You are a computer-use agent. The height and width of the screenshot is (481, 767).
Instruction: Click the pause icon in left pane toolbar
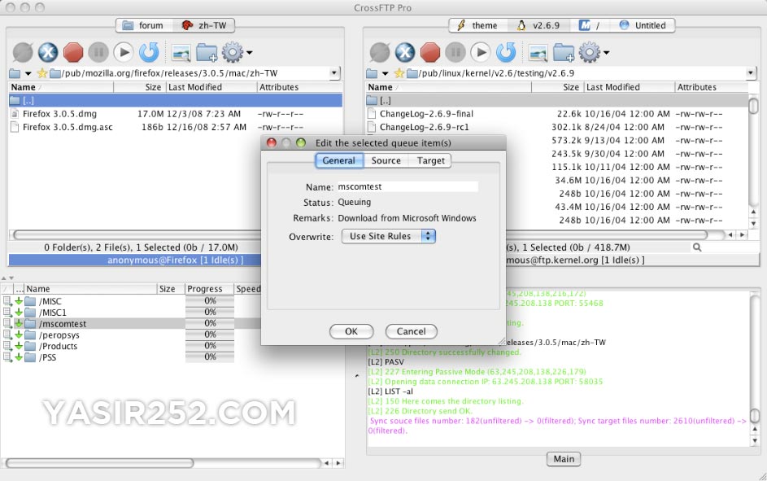tap(98, 52)
